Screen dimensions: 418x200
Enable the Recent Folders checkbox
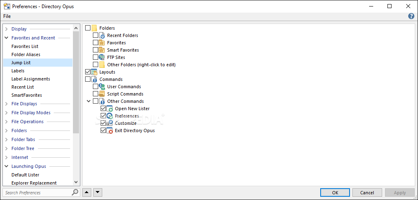coord(96,35)
